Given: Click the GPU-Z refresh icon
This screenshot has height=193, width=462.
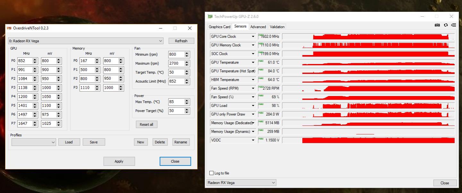Looking at the screenshot, I should [446, 25].
